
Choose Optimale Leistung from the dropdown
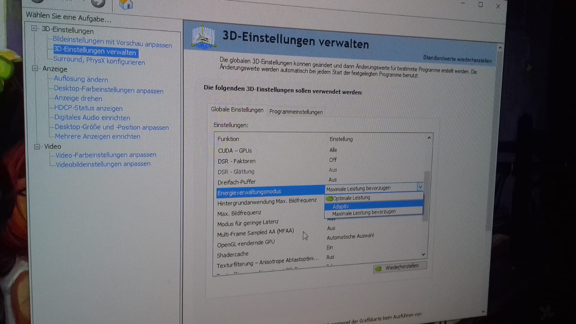(x=374, y=198)
